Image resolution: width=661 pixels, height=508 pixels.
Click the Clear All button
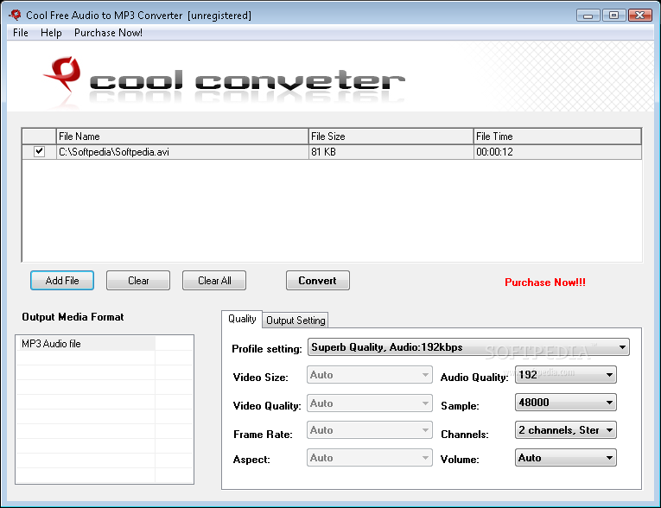click(x=214, y=280)
